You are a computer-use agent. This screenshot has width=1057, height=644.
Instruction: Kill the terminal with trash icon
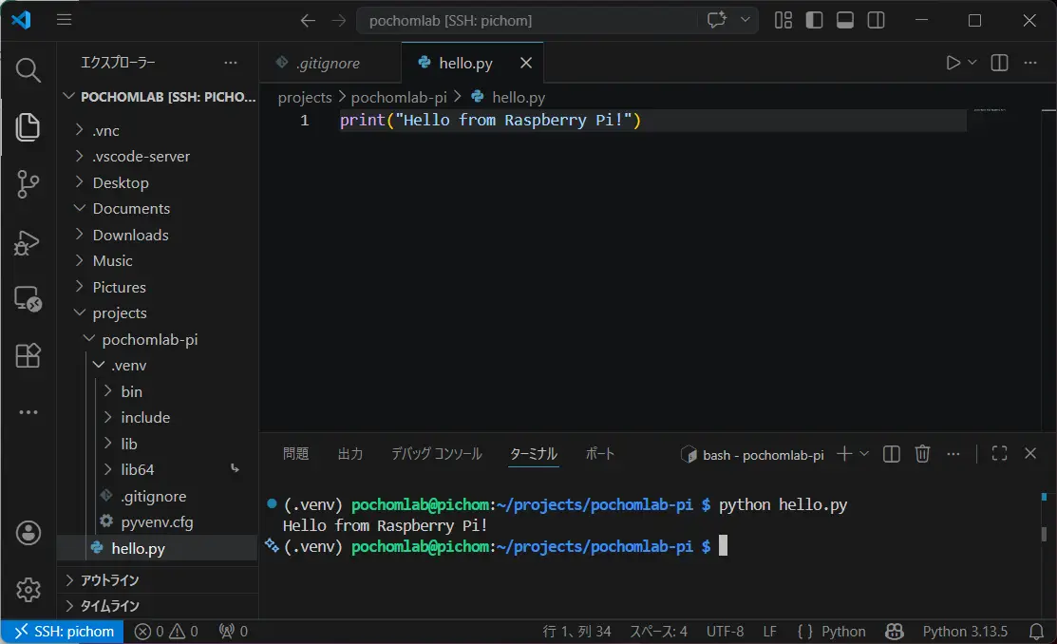[x=922, y=454]
